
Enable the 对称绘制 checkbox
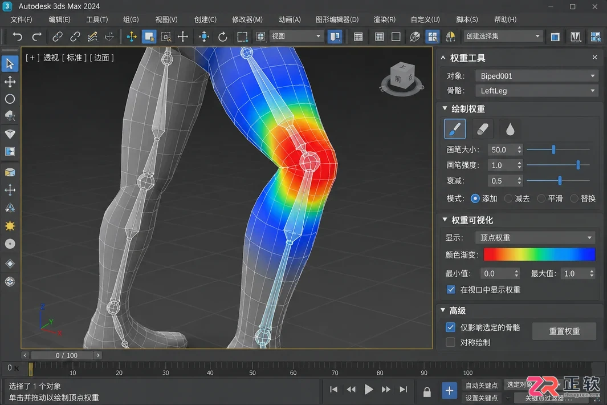coord(450,342)
